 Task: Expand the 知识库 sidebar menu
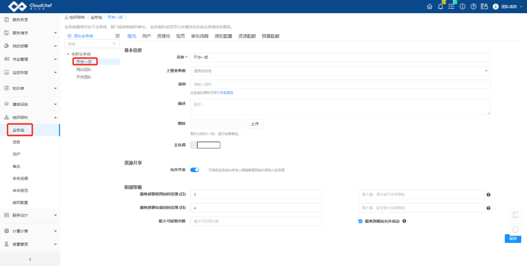pyautogui.click(x=56, y=88)
